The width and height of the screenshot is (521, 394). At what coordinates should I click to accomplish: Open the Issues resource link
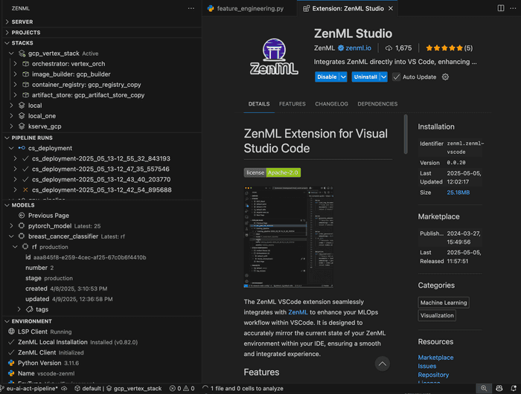(427, 366)
